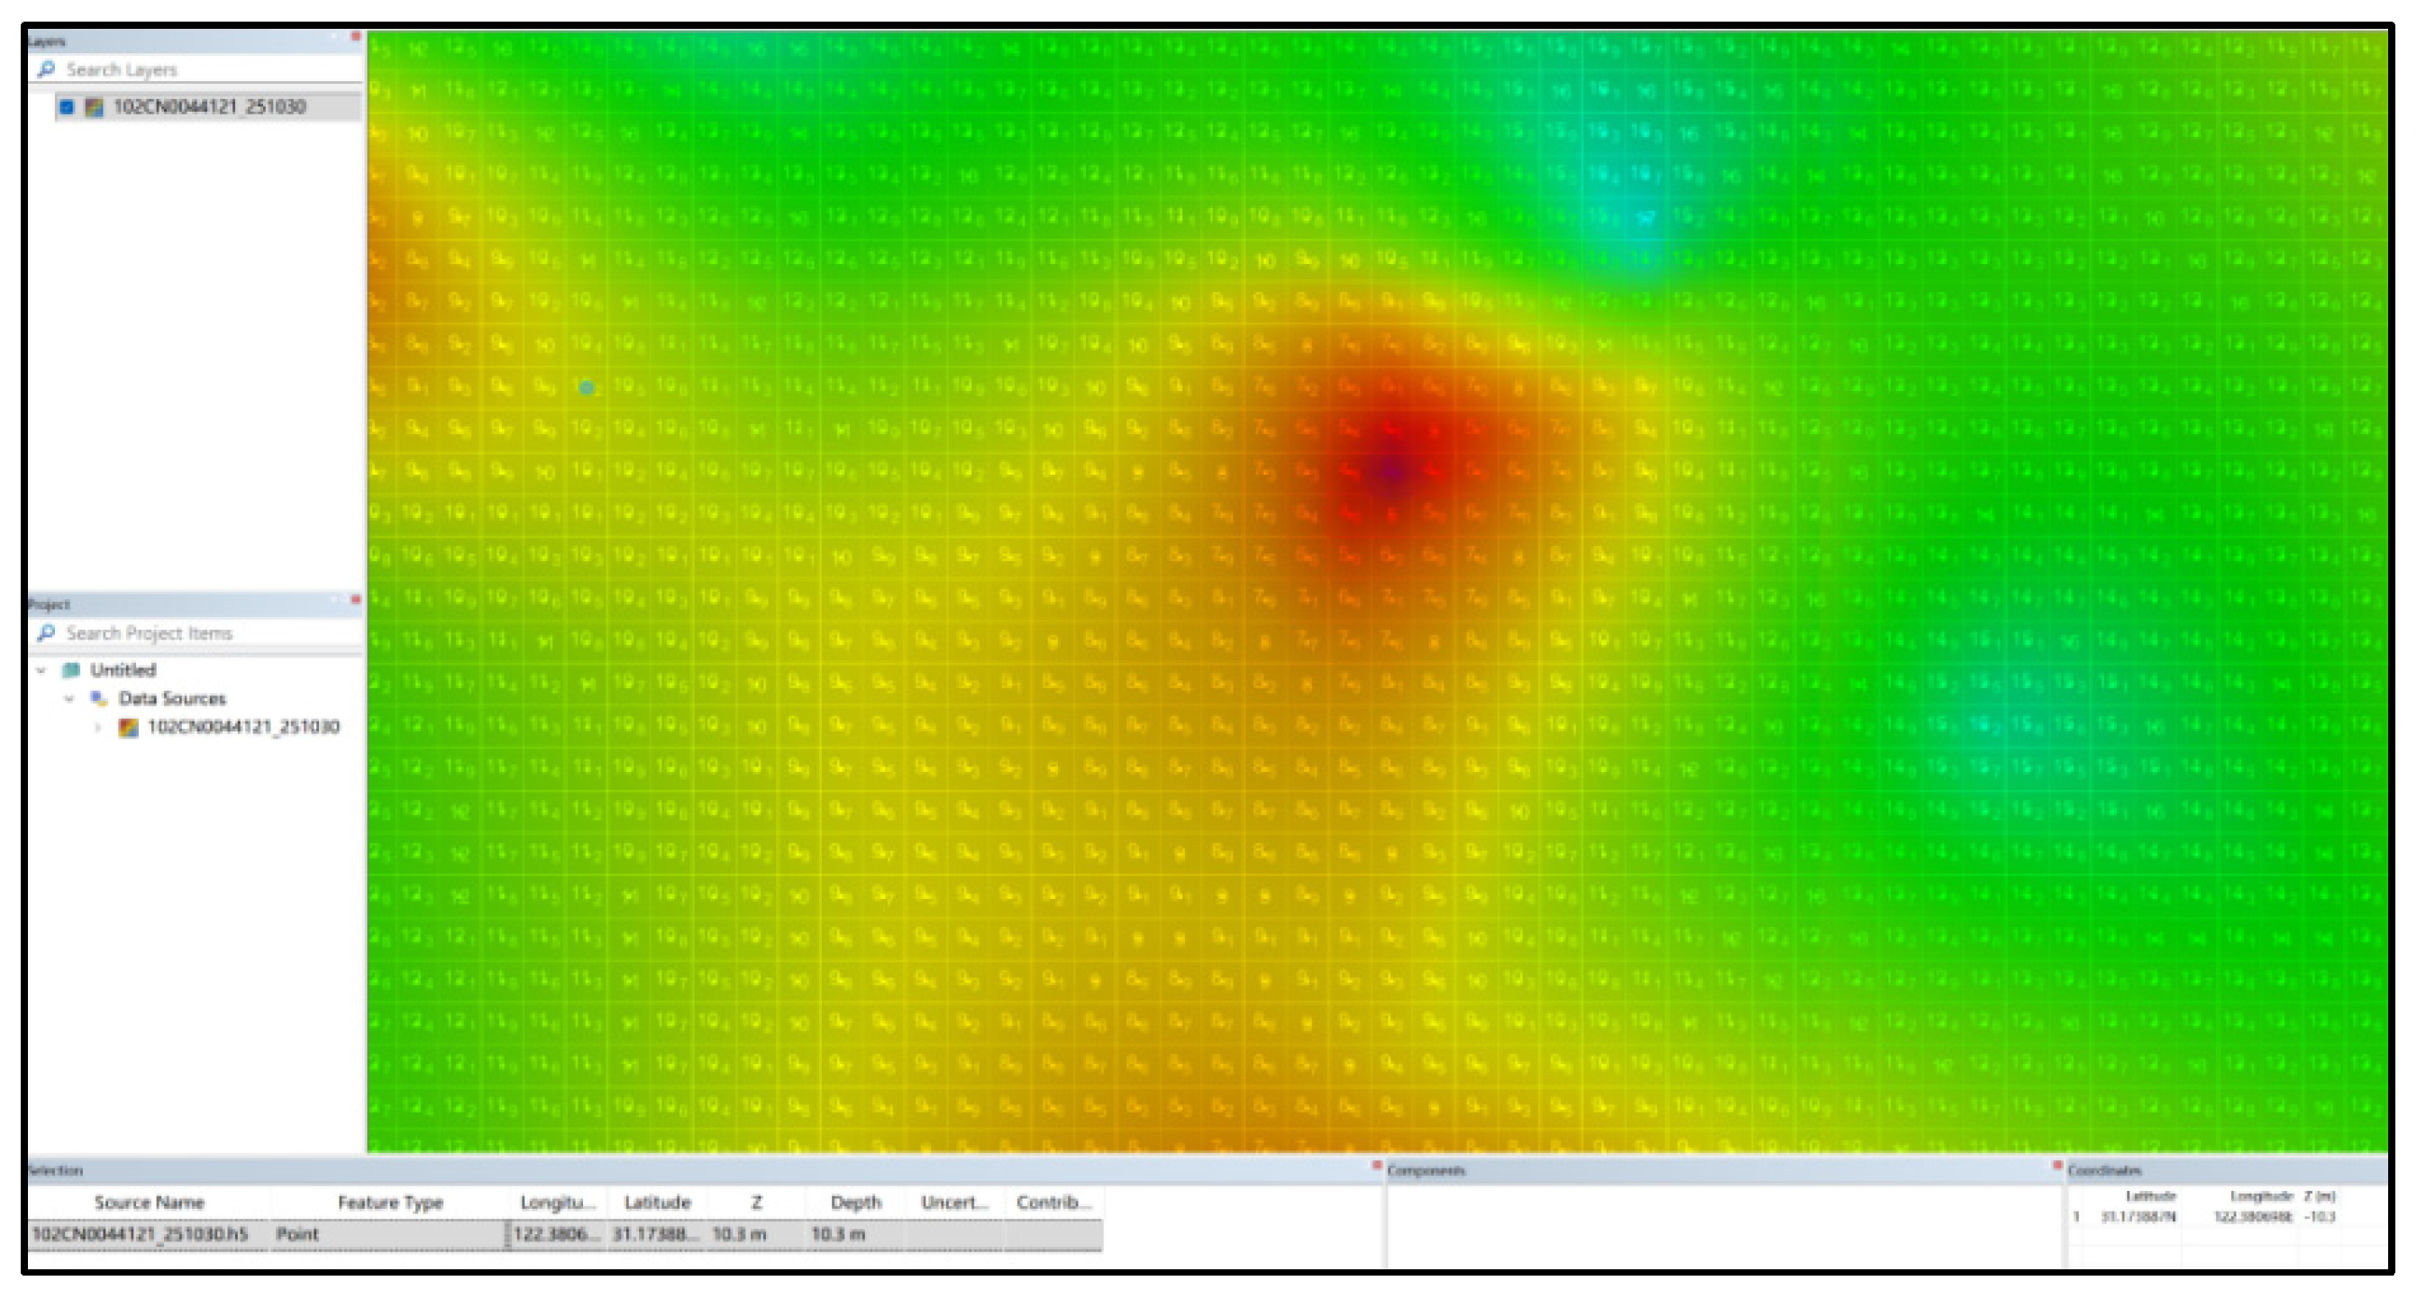
Task: Click the 102CN0044121_251030 layer raster icon
Action: (94, 107)
